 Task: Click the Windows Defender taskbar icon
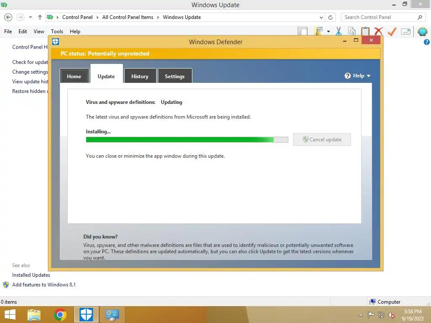pyautogui.click(x=86, y=315)
